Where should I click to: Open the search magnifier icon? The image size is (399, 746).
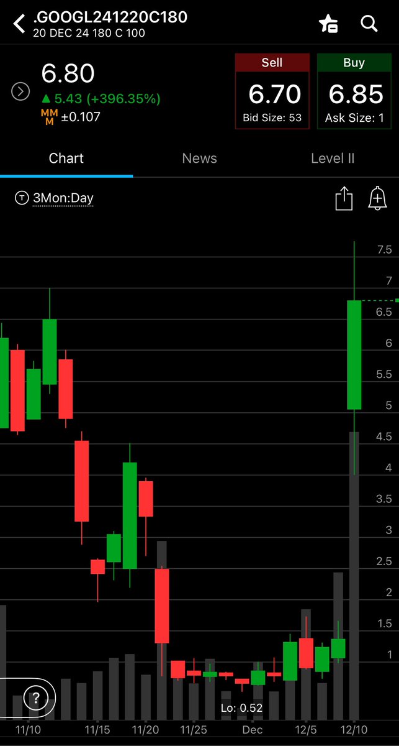click(369, 24)
